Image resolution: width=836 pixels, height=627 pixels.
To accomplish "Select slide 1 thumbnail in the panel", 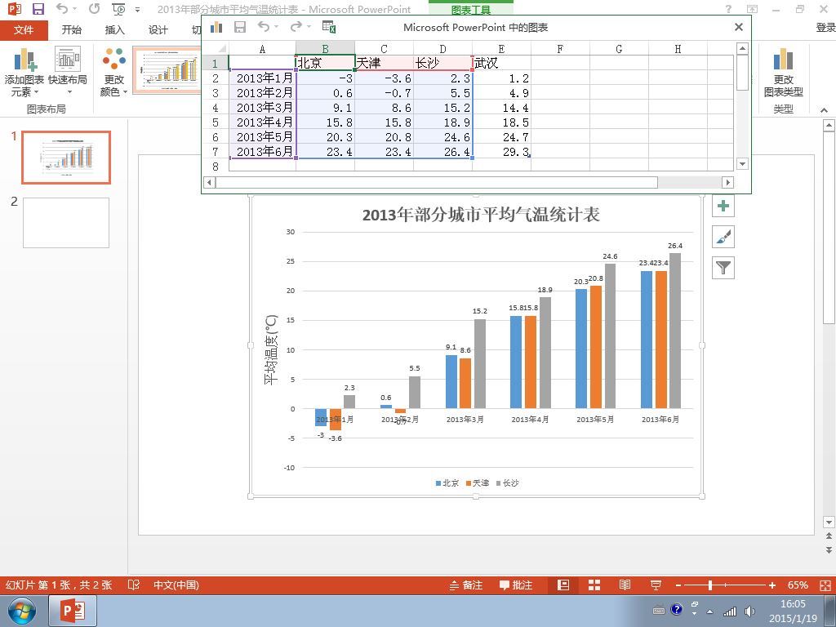I will [x=66, y=158].
